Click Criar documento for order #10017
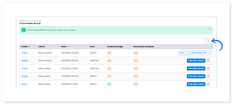The height and width of the screenshot is (106, 234). [196, 84]
